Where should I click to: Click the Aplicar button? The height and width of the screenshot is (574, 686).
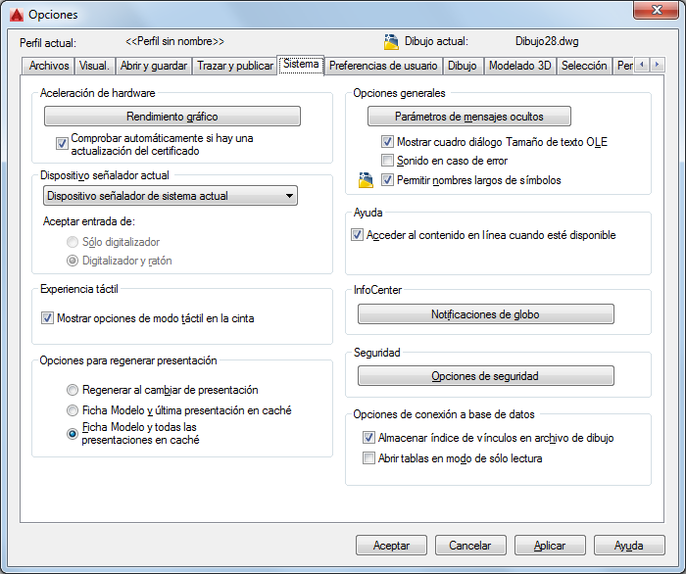click(550, 546)
